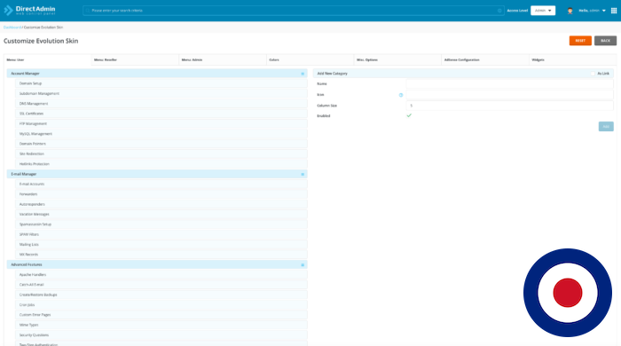Select the Mime Types menu item

click(161, 325)
